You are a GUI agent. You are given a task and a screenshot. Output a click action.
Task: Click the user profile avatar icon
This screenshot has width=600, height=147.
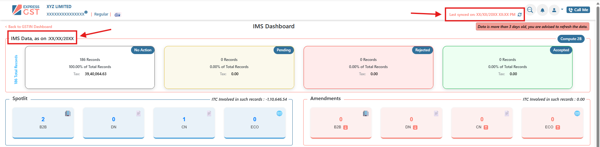(x=554, y=10)
